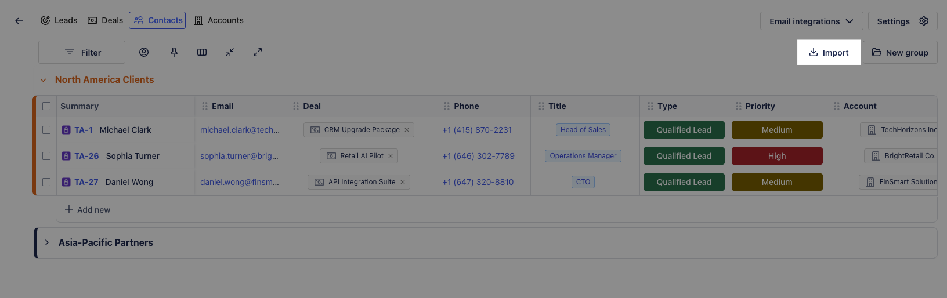Open the Email integrations dropdown
The image size is (947, 298).
click(811, 21)
